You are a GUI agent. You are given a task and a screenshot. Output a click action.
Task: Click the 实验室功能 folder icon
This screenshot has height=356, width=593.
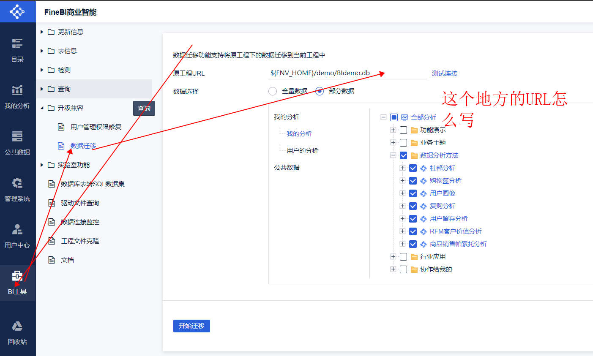click(51, 165)
